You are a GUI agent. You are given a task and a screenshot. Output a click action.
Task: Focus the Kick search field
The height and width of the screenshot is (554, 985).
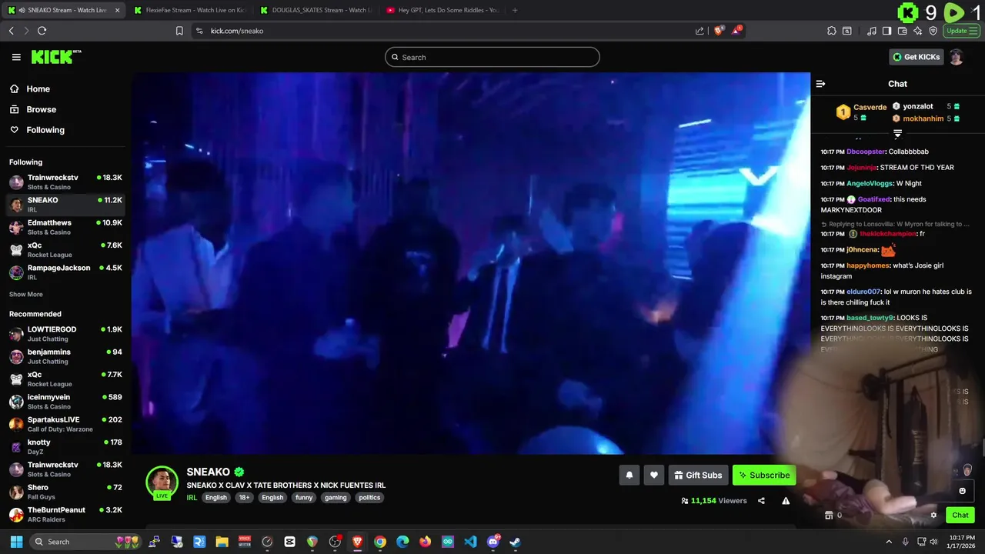(492, 57)
